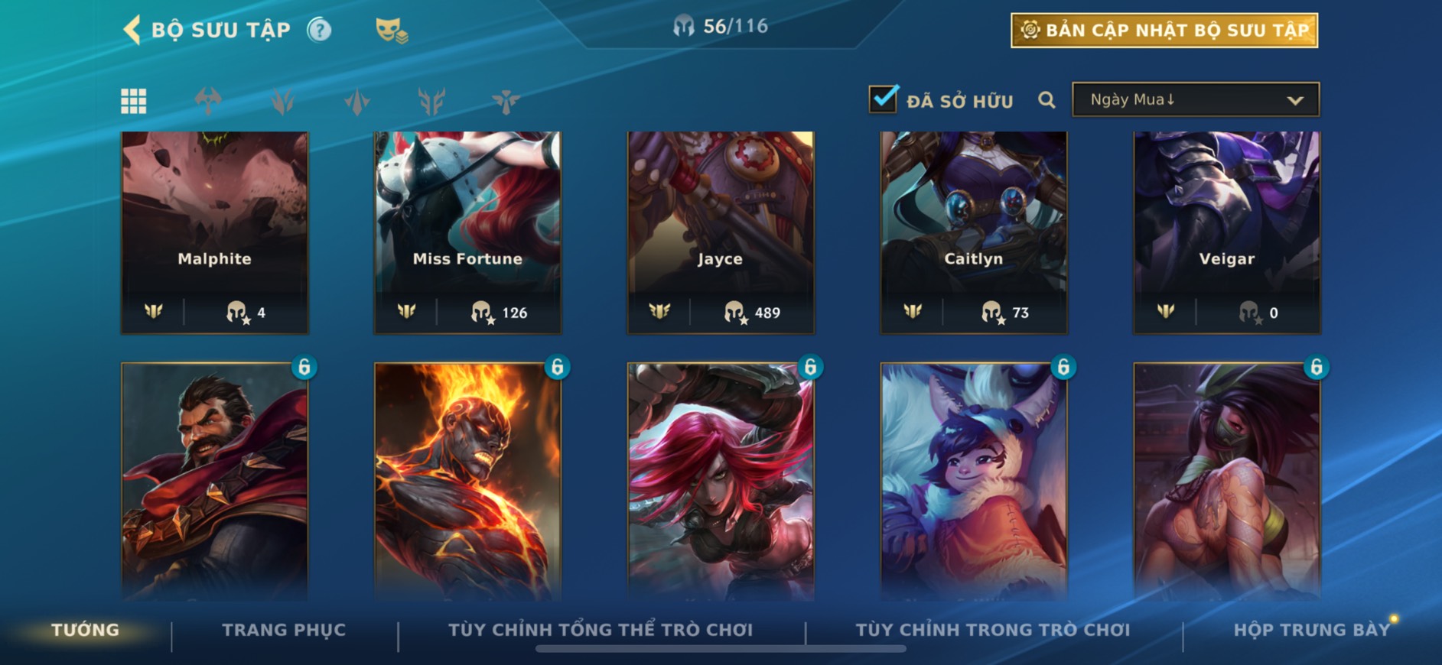Open the Hộp Trưng Bày tab
The width and height of the screenshot is (1442, 665).
1311,630
